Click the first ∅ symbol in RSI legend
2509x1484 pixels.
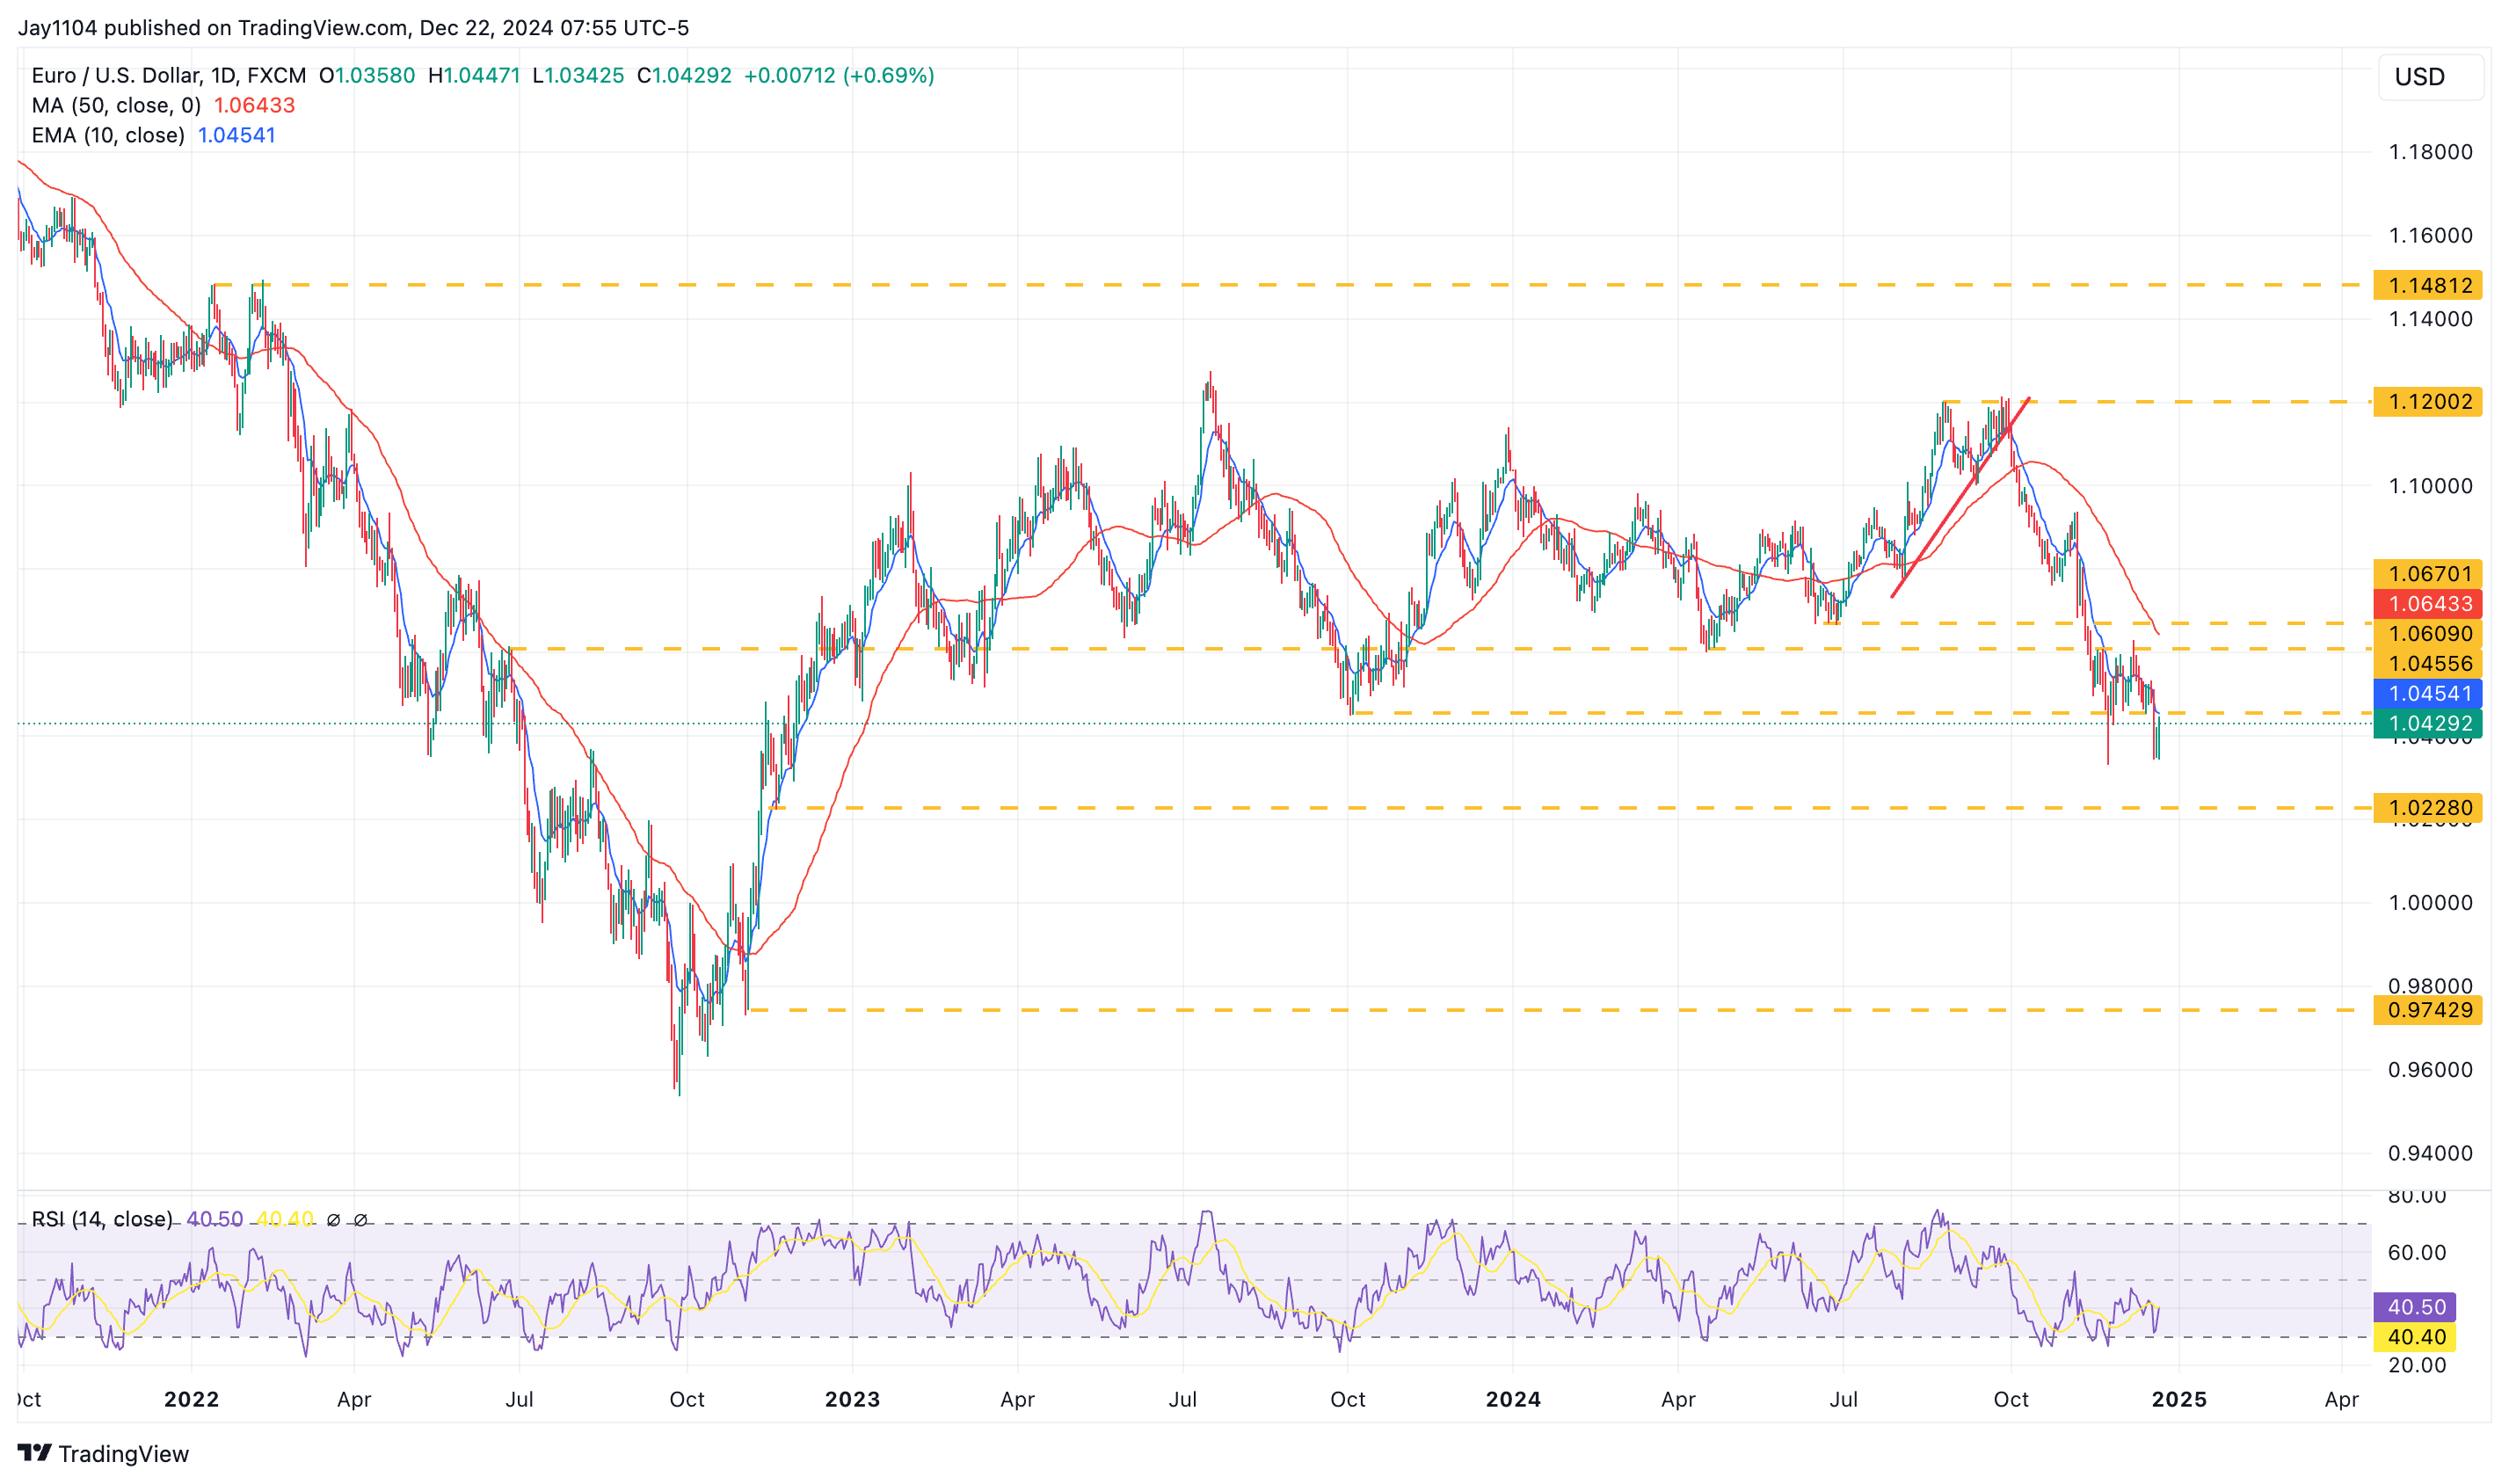pos(334,1220)
